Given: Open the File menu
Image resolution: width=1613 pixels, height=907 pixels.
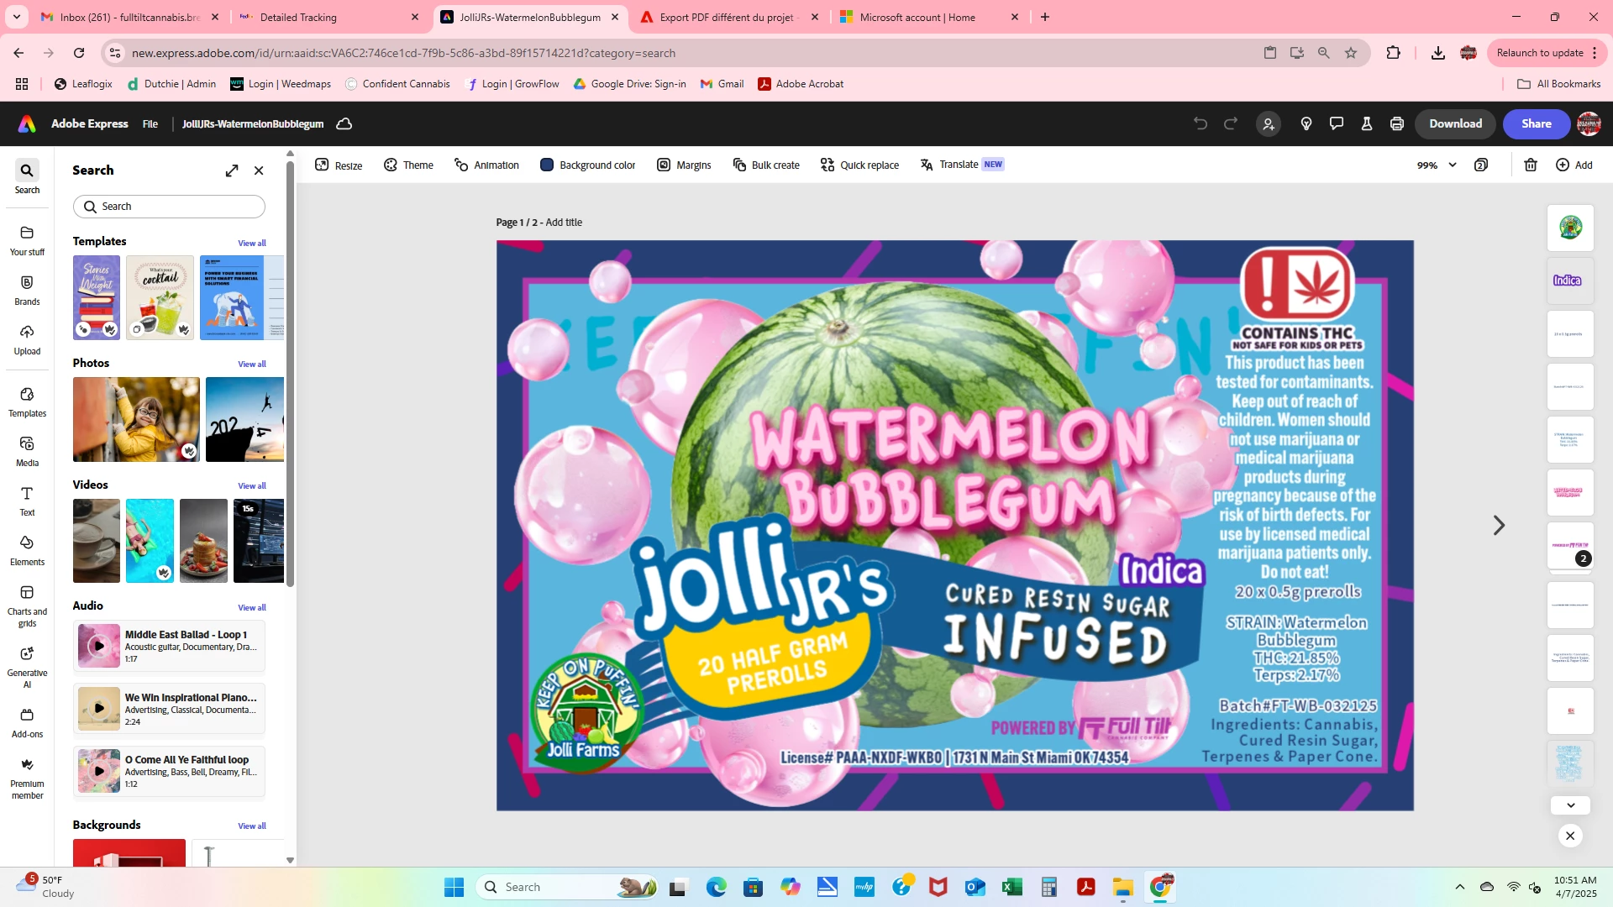Looking at the screenshot, I should 150,124.
